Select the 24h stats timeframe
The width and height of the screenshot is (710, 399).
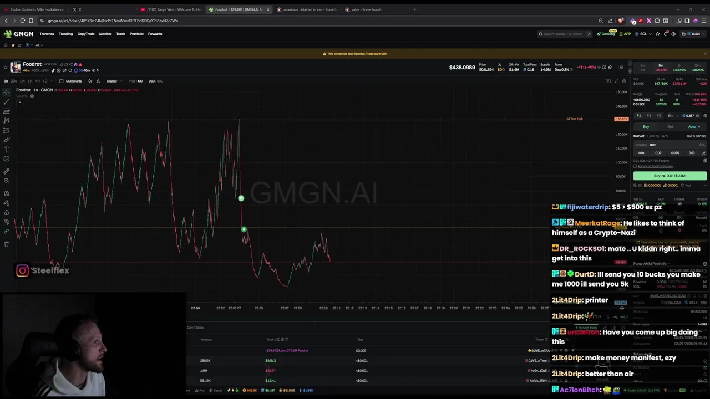click(698, 68)
